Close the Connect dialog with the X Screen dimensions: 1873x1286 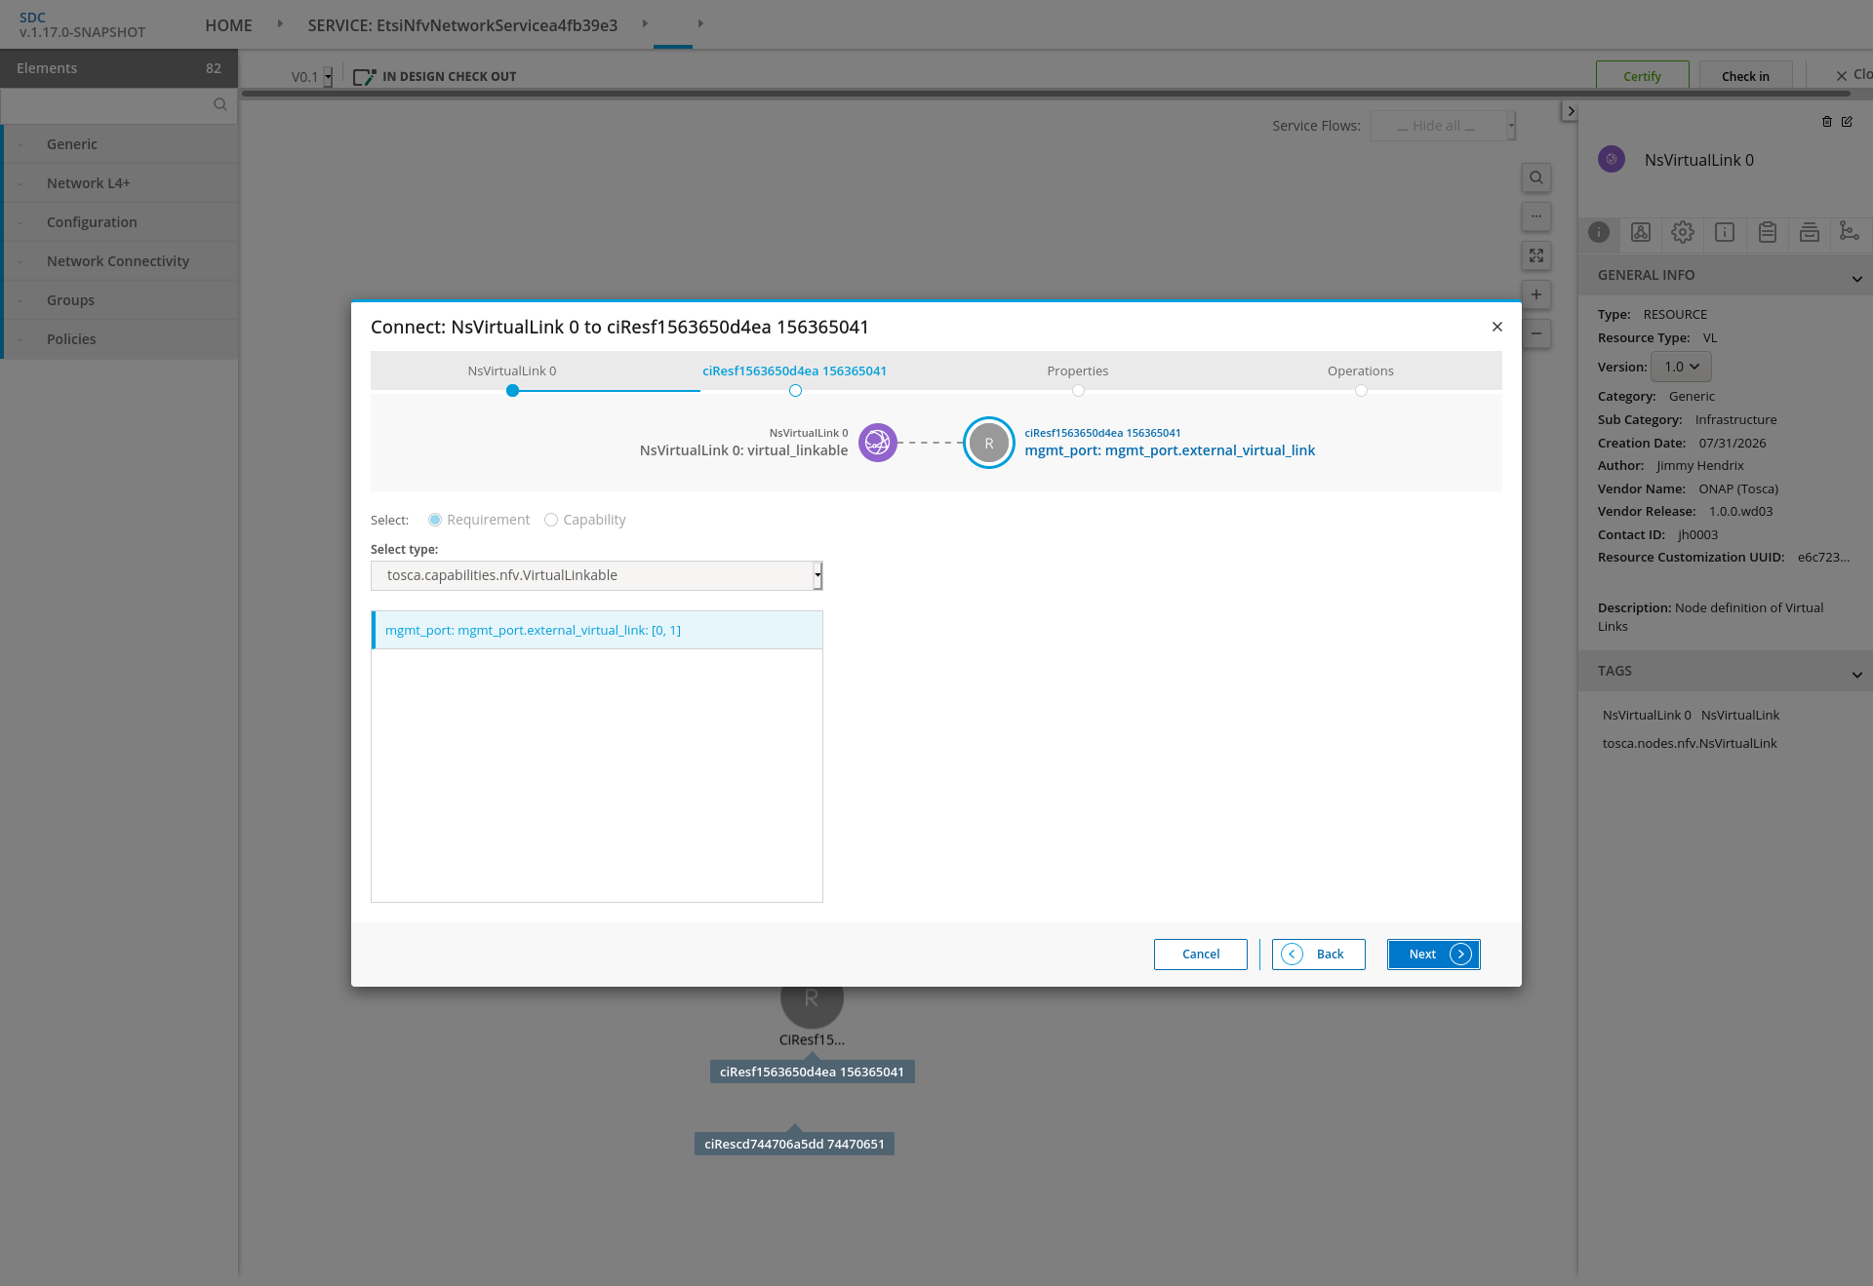coord(1497,327)
